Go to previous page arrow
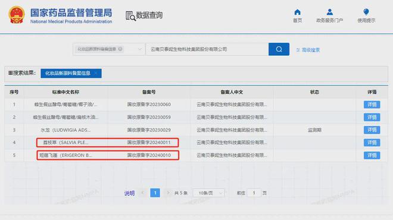Viewport: 393px width, 220px height. coord(143,193)
